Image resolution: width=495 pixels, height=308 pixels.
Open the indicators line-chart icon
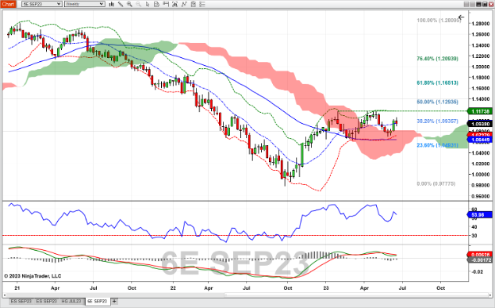[x=184, y=4]
